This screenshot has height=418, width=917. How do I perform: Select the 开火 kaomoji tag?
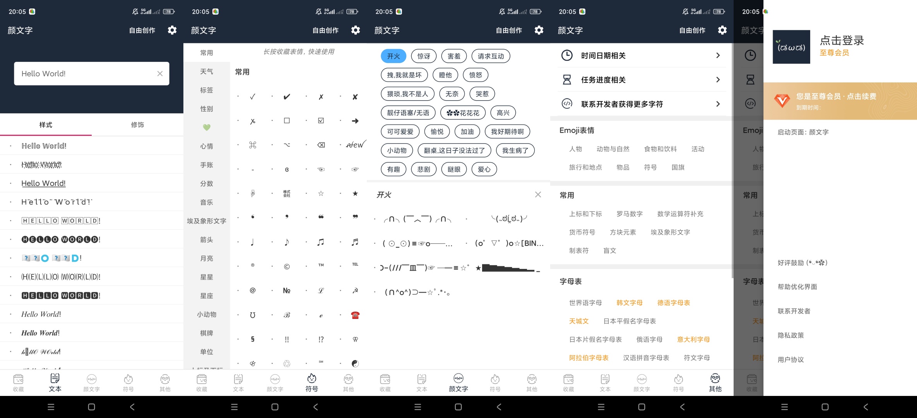pos(393,56)
